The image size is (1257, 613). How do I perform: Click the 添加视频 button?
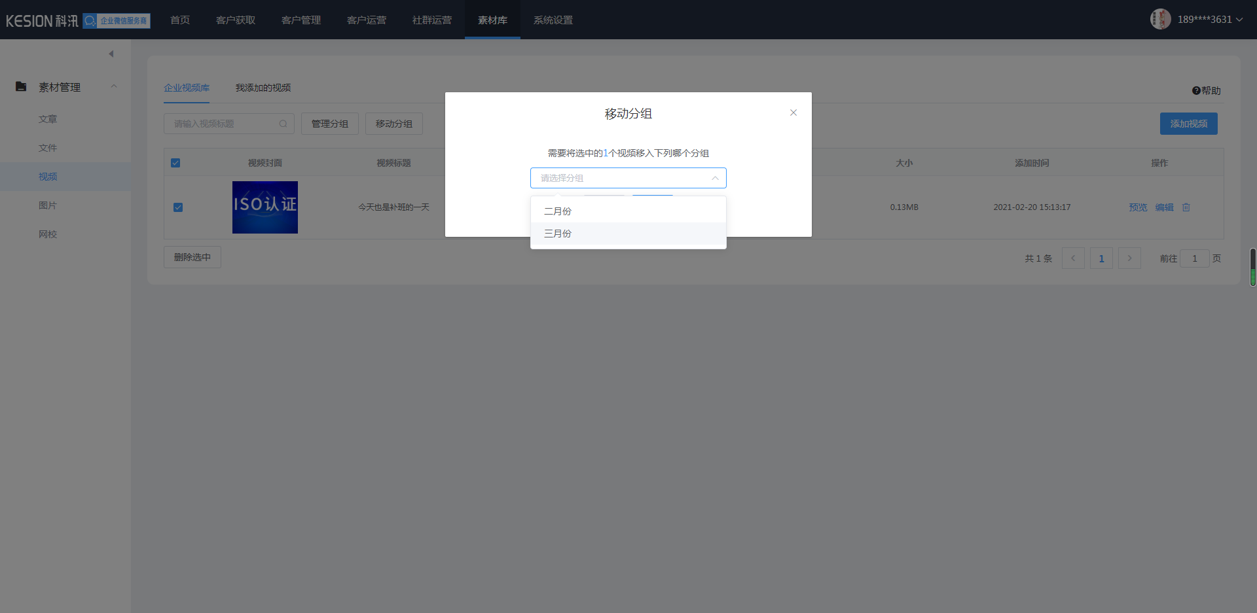click(x=1188, y=124)
